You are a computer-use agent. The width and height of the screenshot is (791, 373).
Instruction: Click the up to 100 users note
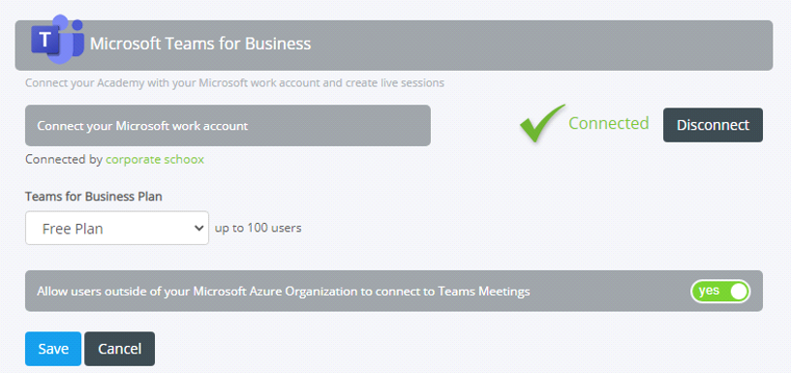point(259,228)
